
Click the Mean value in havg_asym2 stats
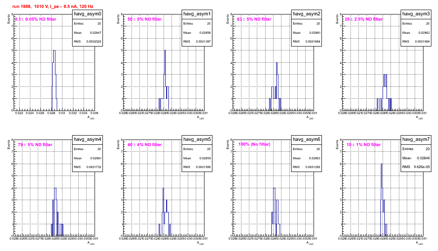click(315, 33)
